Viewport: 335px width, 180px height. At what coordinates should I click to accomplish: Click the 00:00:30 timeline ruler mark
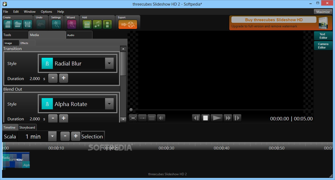click(x=167, y=148)
